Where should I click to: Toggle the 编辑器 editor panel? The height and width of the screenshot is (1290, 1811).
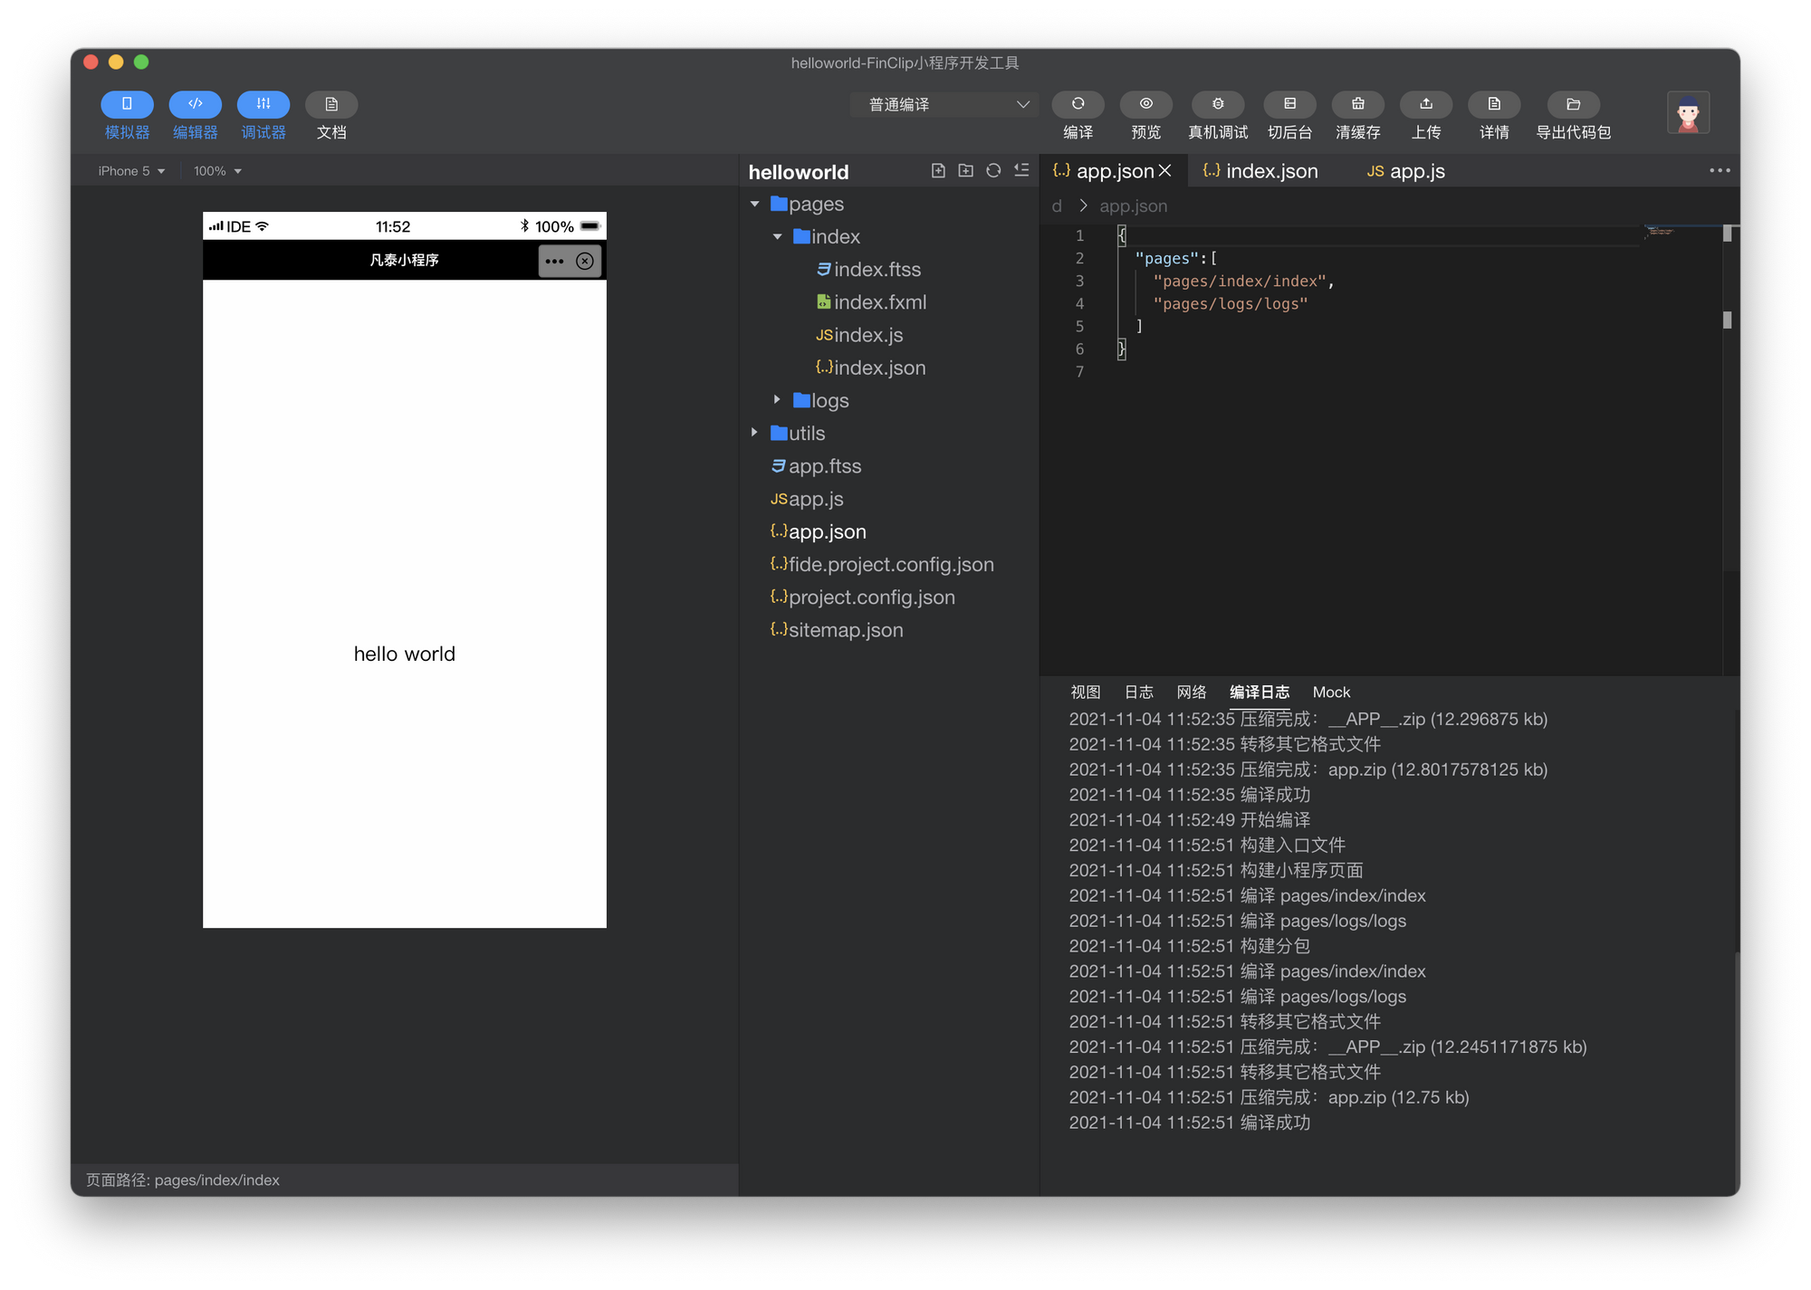pyautogui.click(x=195, y=116)
